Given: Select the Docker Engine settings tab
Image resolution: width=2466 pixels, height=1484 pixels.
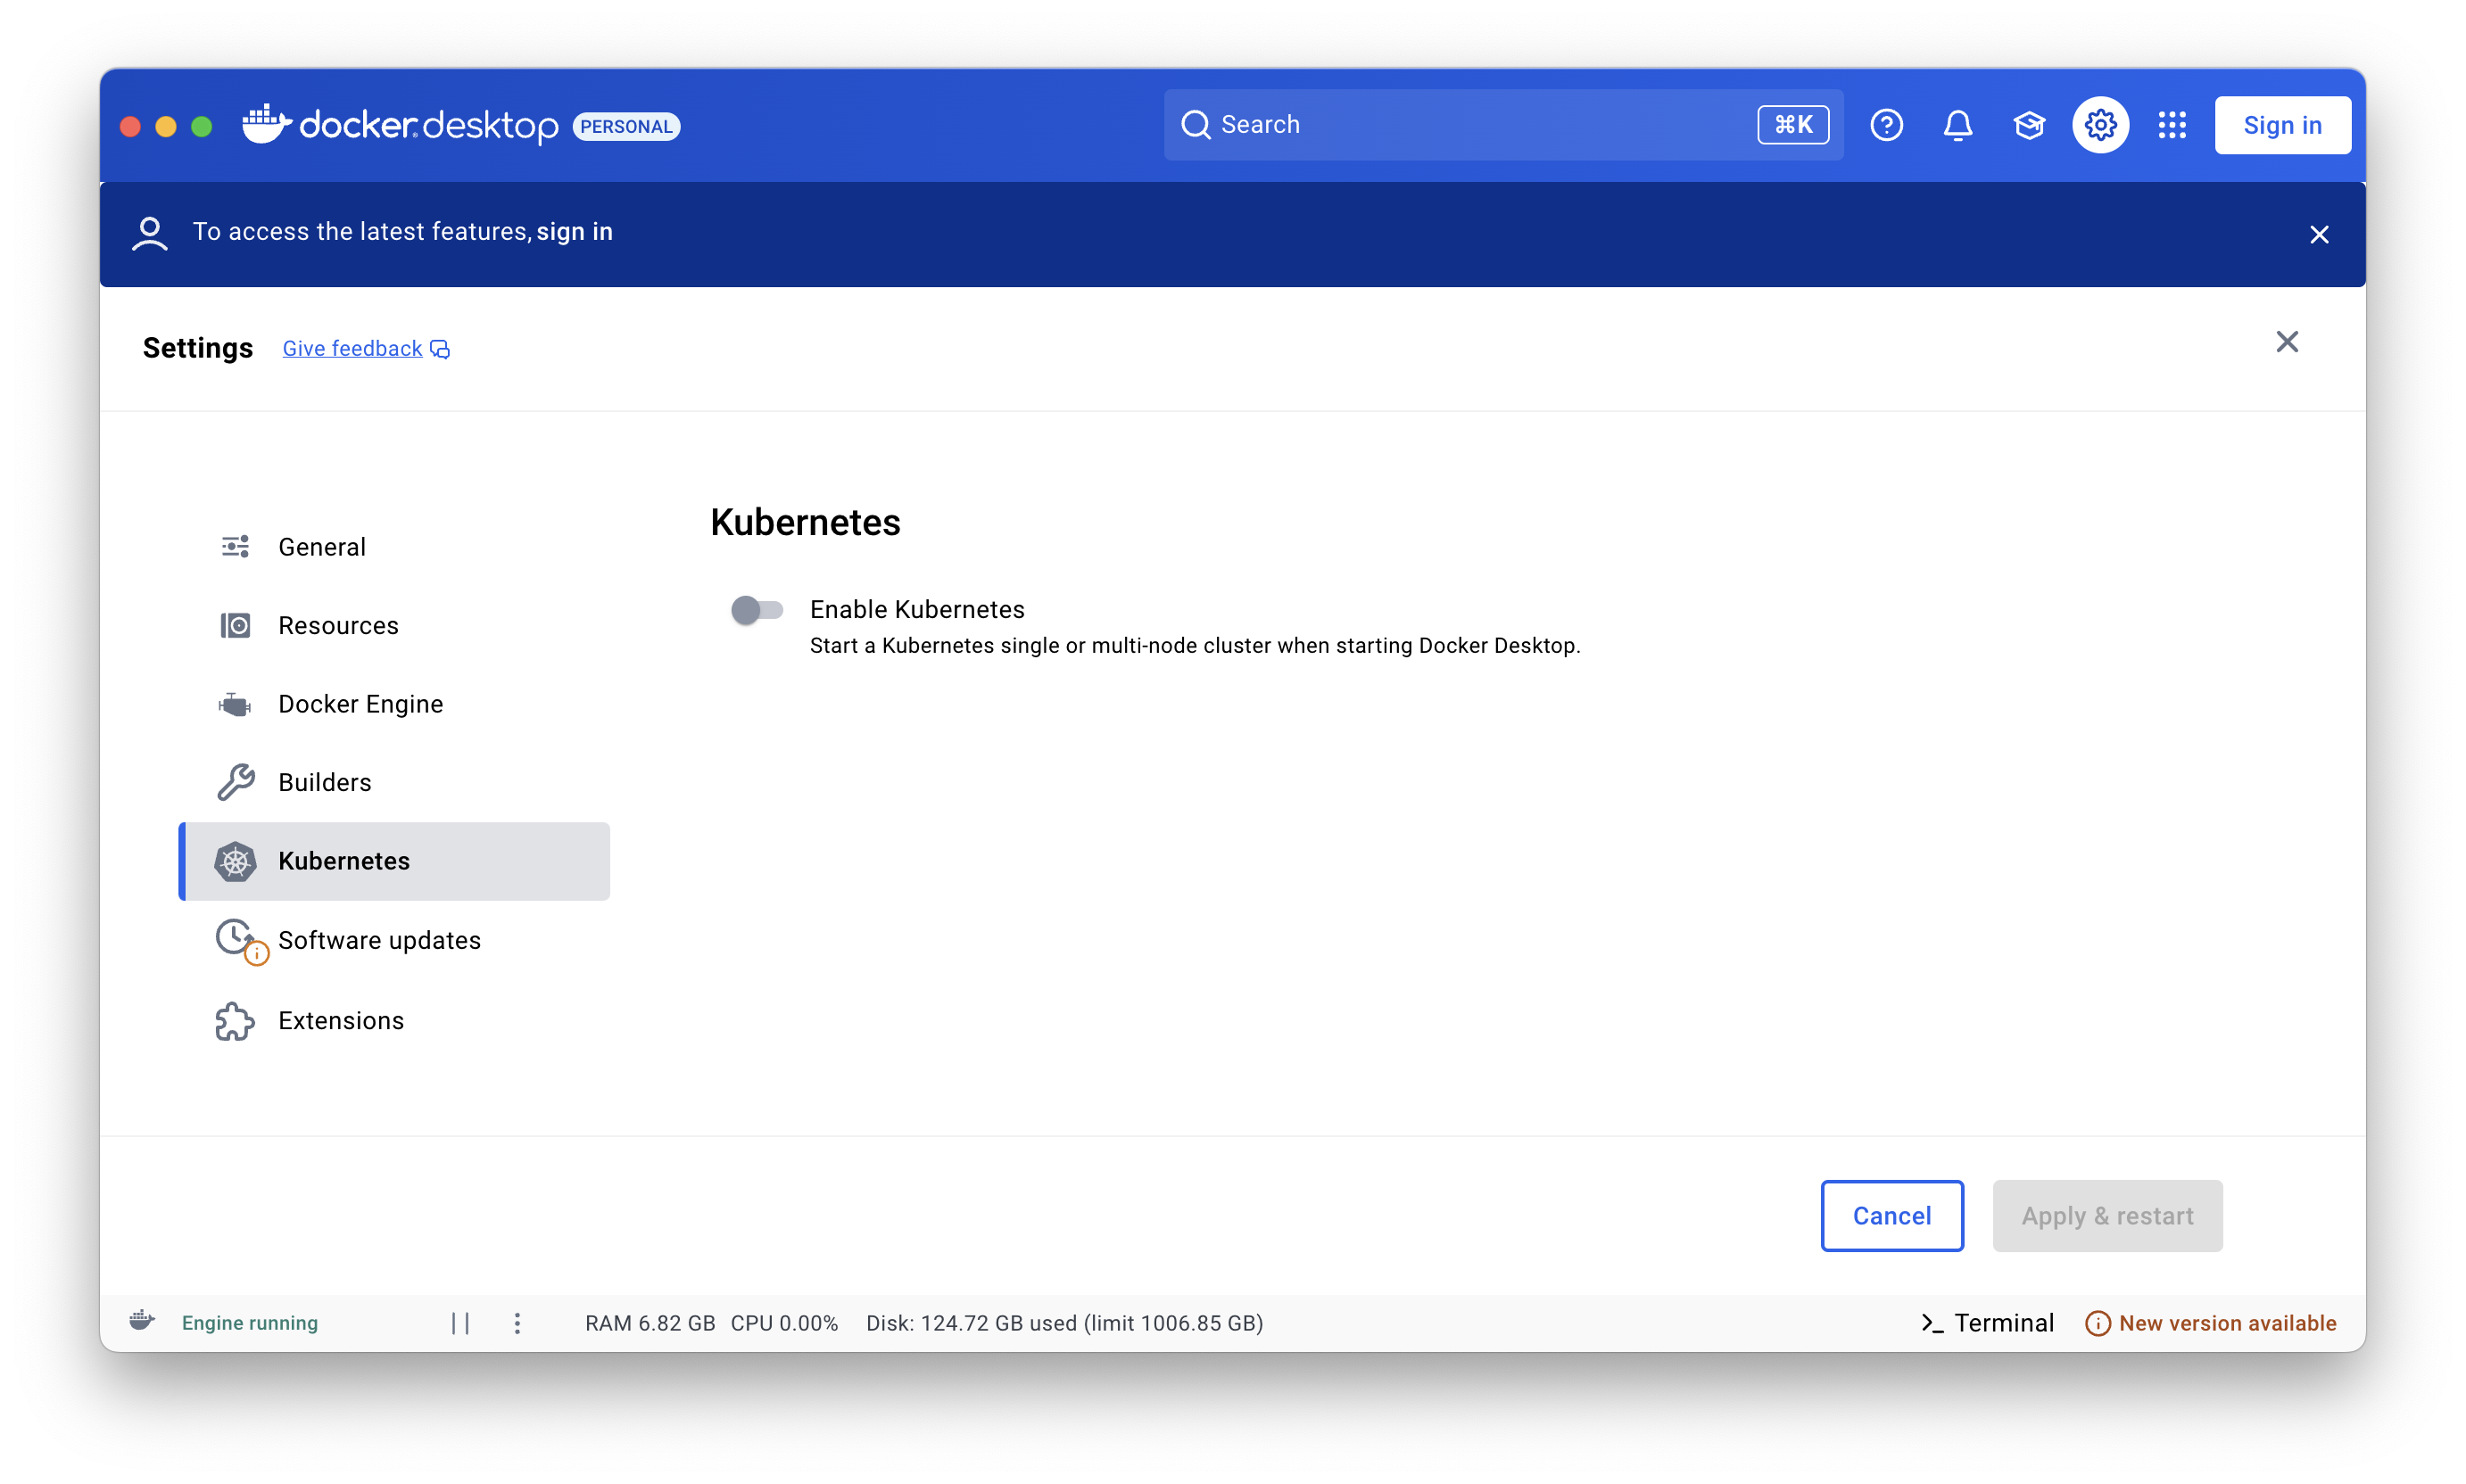Looking at the screenshot, I should 360,704.
